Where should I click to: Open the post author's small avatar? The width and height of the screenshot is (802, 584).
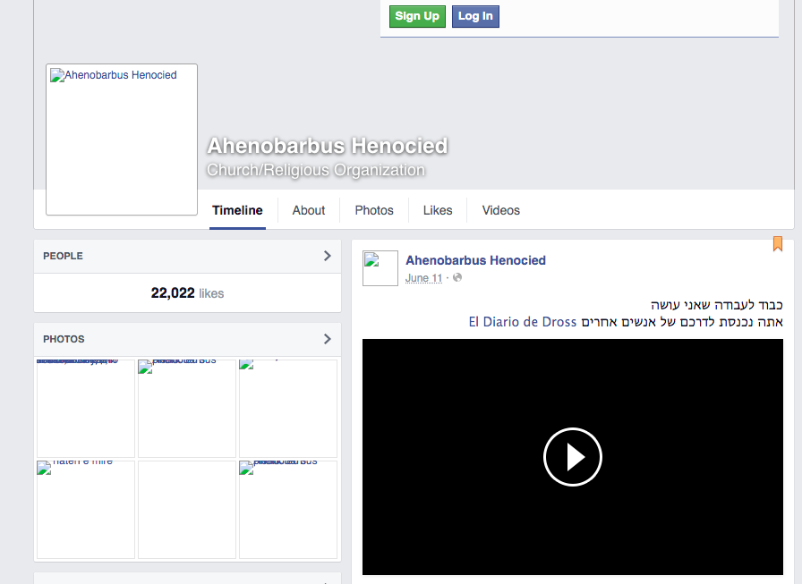pyautogui.click(x=380, y=268)
